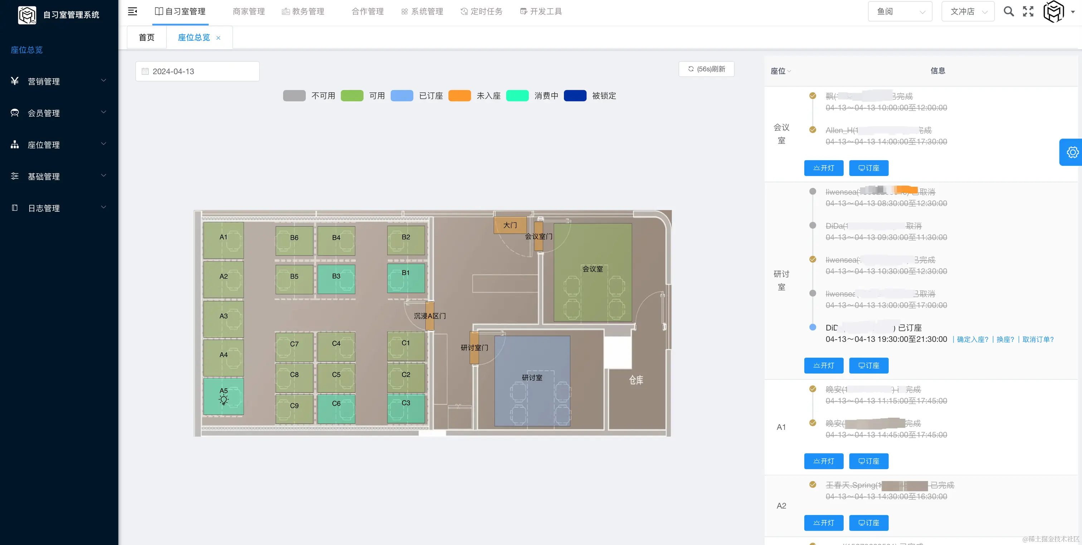Screen dimensions: 1082x545
Task: Click the system logo in sidebar header
Action: [x=27, y=15]
